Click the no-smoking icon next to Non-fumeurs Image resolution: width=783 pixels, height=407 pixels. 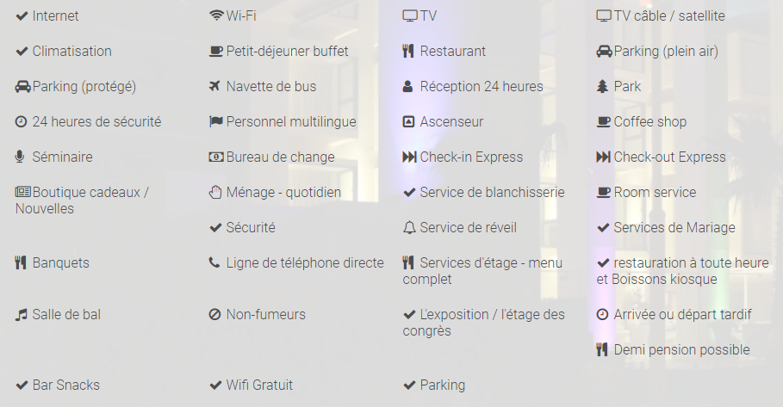coord(215,314)
